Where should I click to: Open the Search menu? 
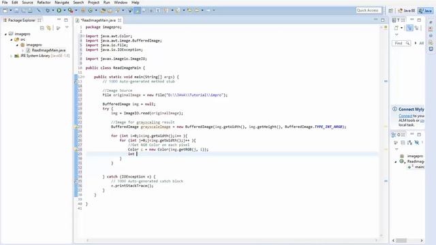pos(78,3)
